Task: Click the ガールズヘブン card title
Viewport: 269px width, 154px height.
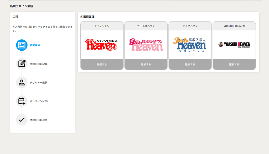Action: (146, 26)
